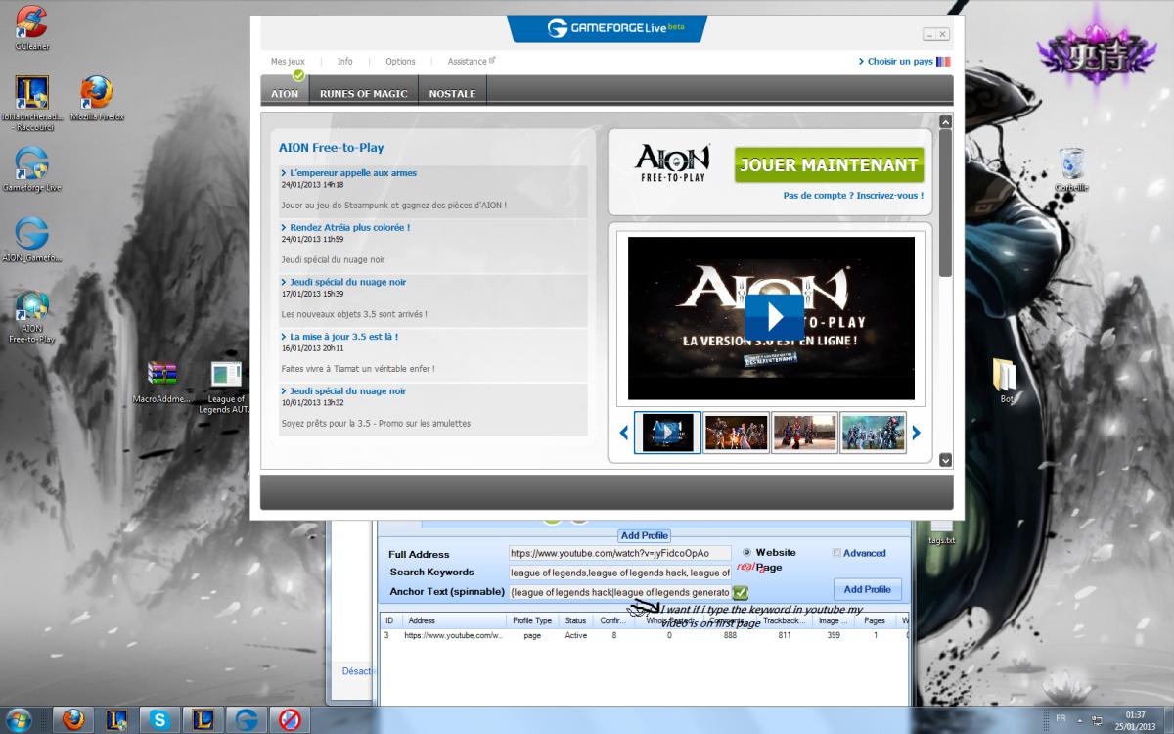Image resolution: width=1174 pixels, height=734 pixels.
Task: Click green checkmark beside Anchor Text field
Action: tap(741, 592)
